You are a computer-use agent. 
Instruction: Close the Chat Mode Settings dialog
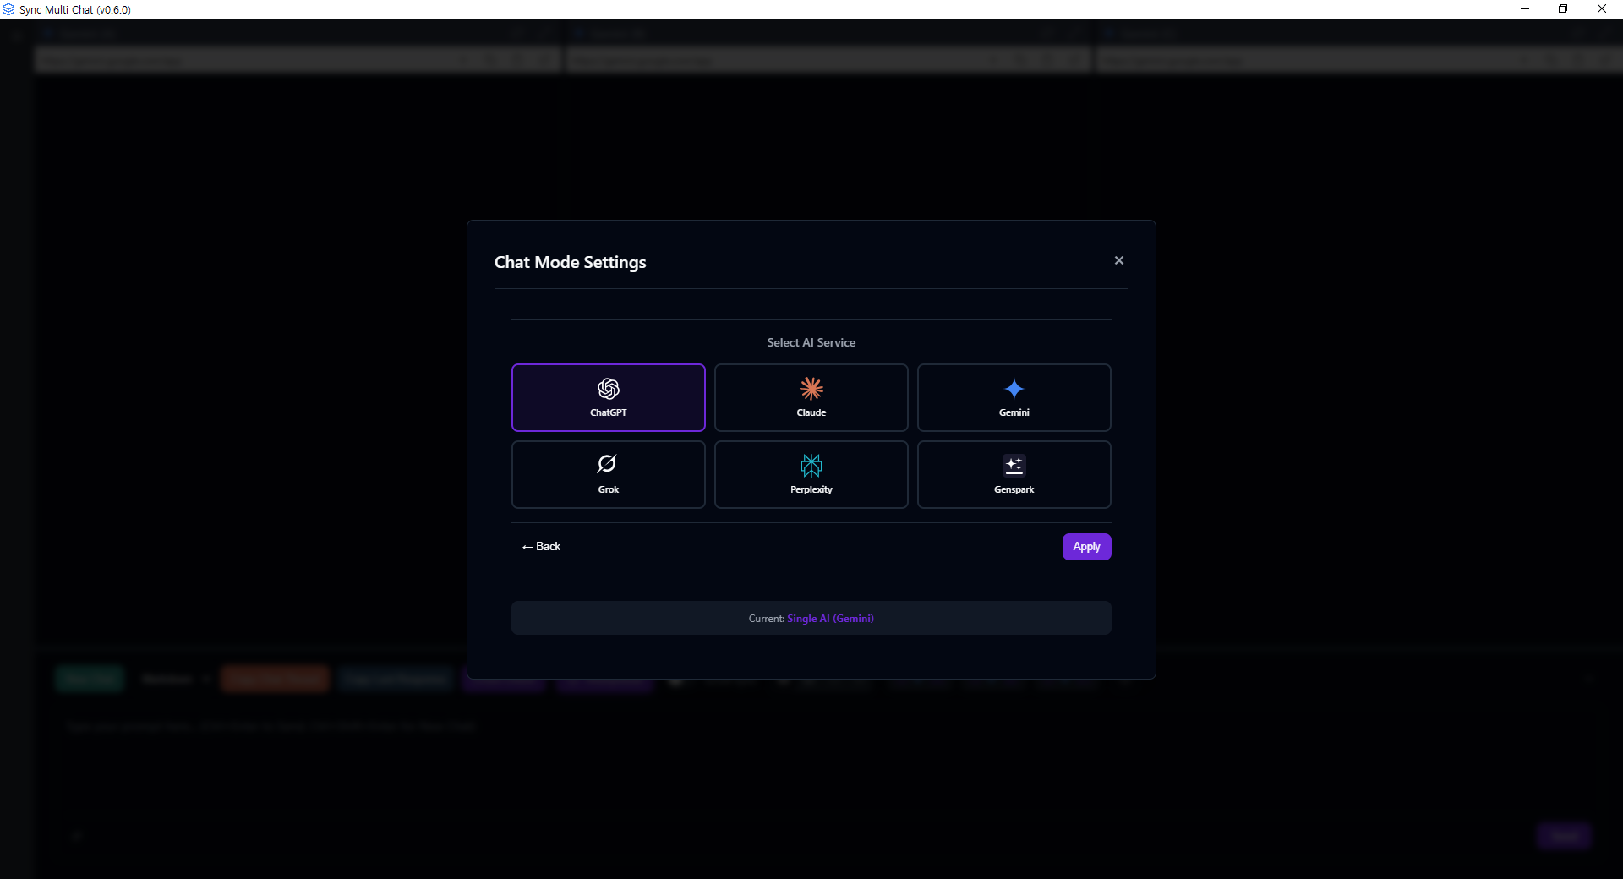(x=1119, y=260)
